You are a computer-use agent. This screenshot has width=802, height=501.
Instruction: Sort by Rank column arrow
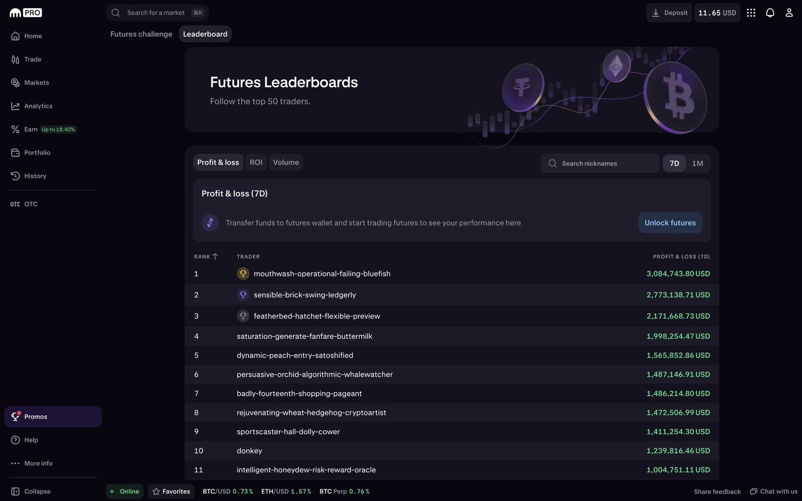215,256
